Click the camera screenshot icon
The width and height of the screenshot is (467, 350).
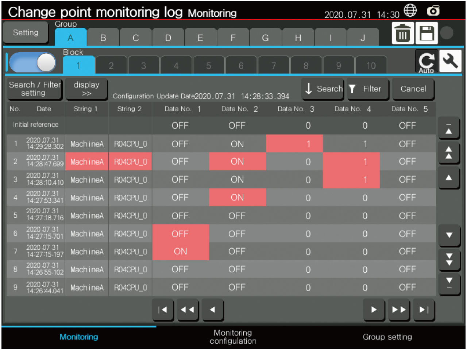[x=433, y=11]
